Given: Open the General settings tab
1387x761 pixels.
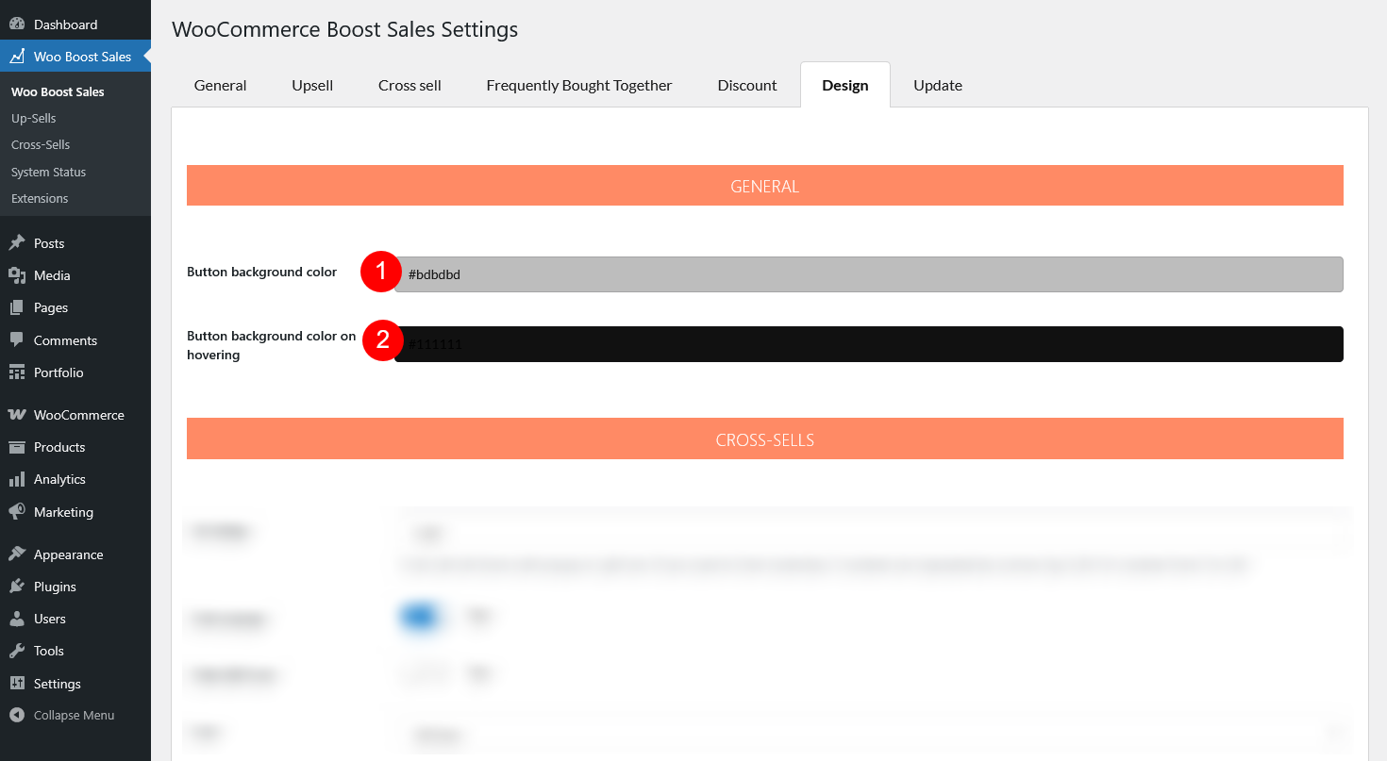Looking at the screenshot, I should [221, 85].
